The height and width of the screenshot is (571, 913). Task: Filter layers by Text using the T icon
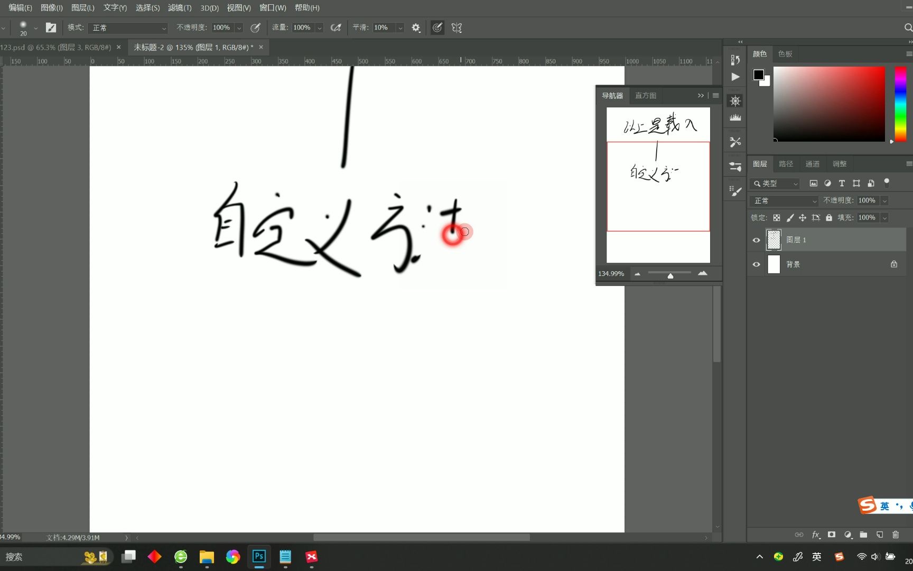pyautogui.click(x=842, y=183)
